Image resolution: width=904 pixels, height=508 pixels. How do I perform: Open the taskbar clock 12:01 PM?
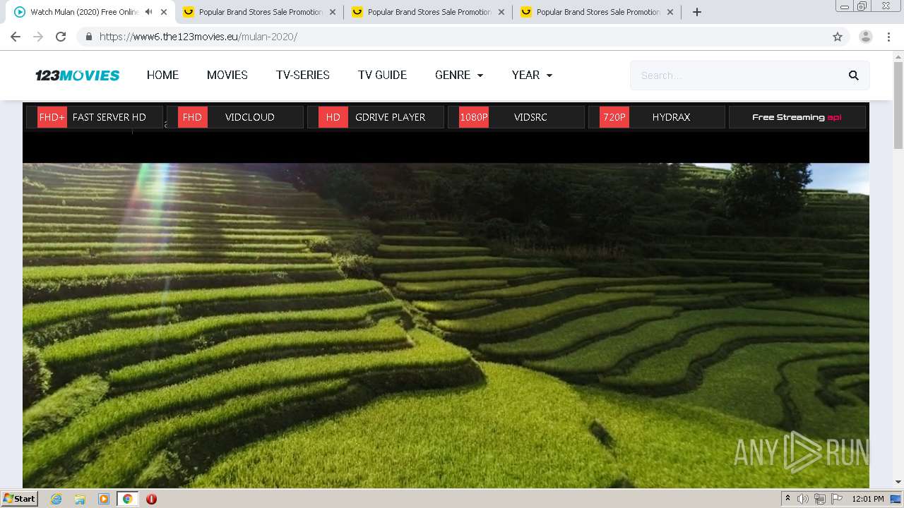[868, 499]
